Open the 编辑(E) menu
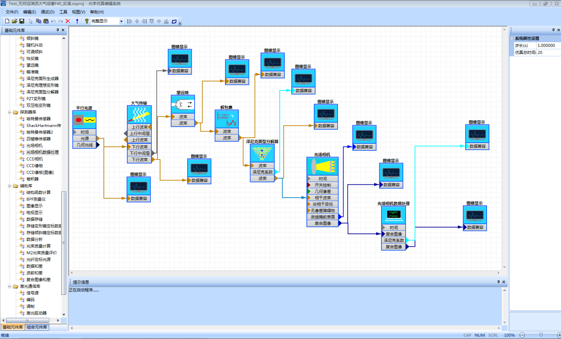Viewport: 561px width, 339px height. (x=29, y=12)
